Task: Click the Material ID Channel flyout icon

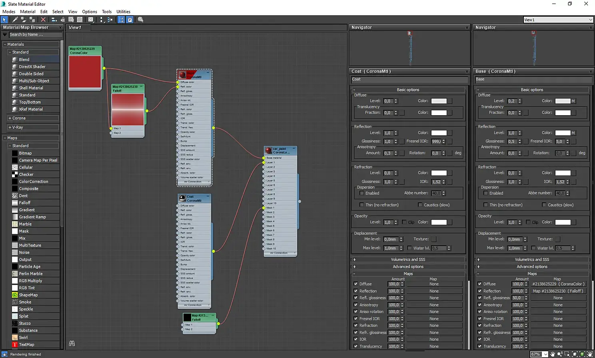Action: pyautogui.click(x=91, y=20)
